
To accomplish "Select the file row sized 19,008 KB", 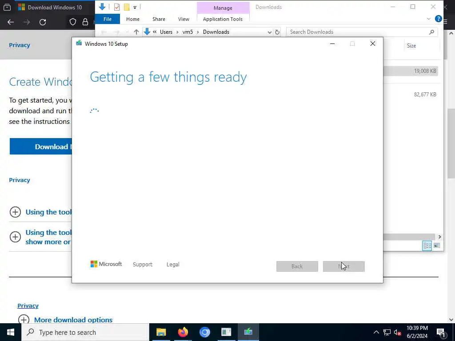I will [410, 71].
